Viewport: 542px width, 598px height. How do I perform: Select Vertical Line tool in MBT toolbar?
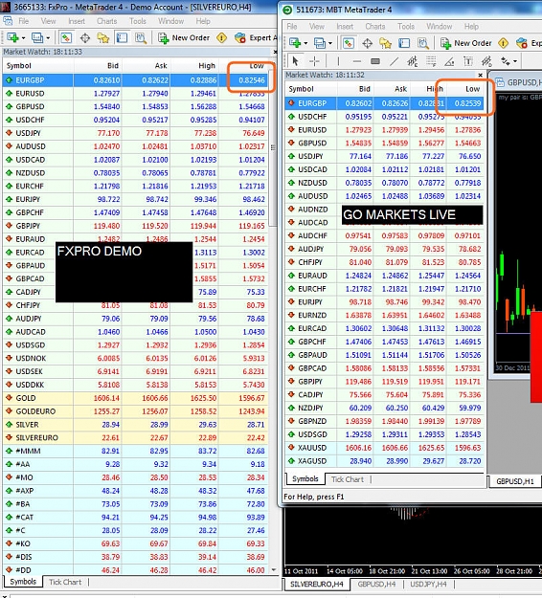click(338, 61)
